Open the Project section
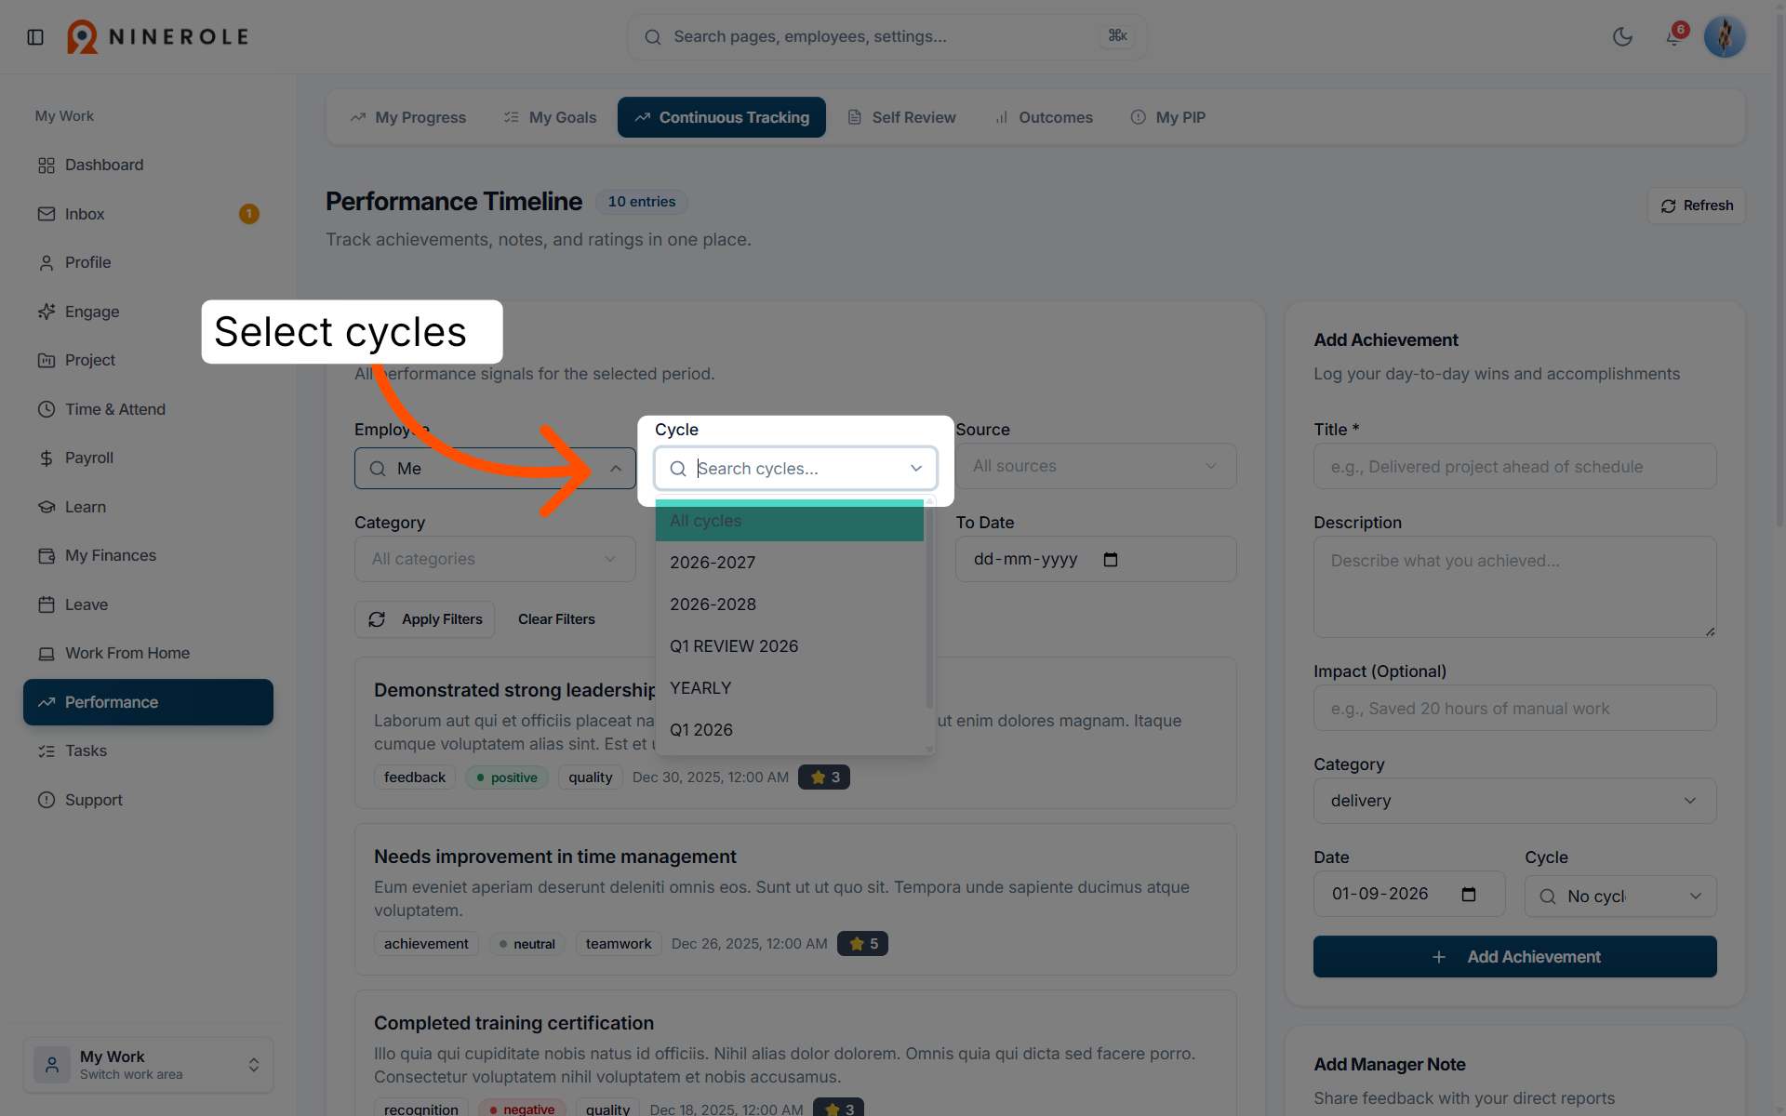The height and width of the screenshot is (1116, 1786). coord(148,360)
